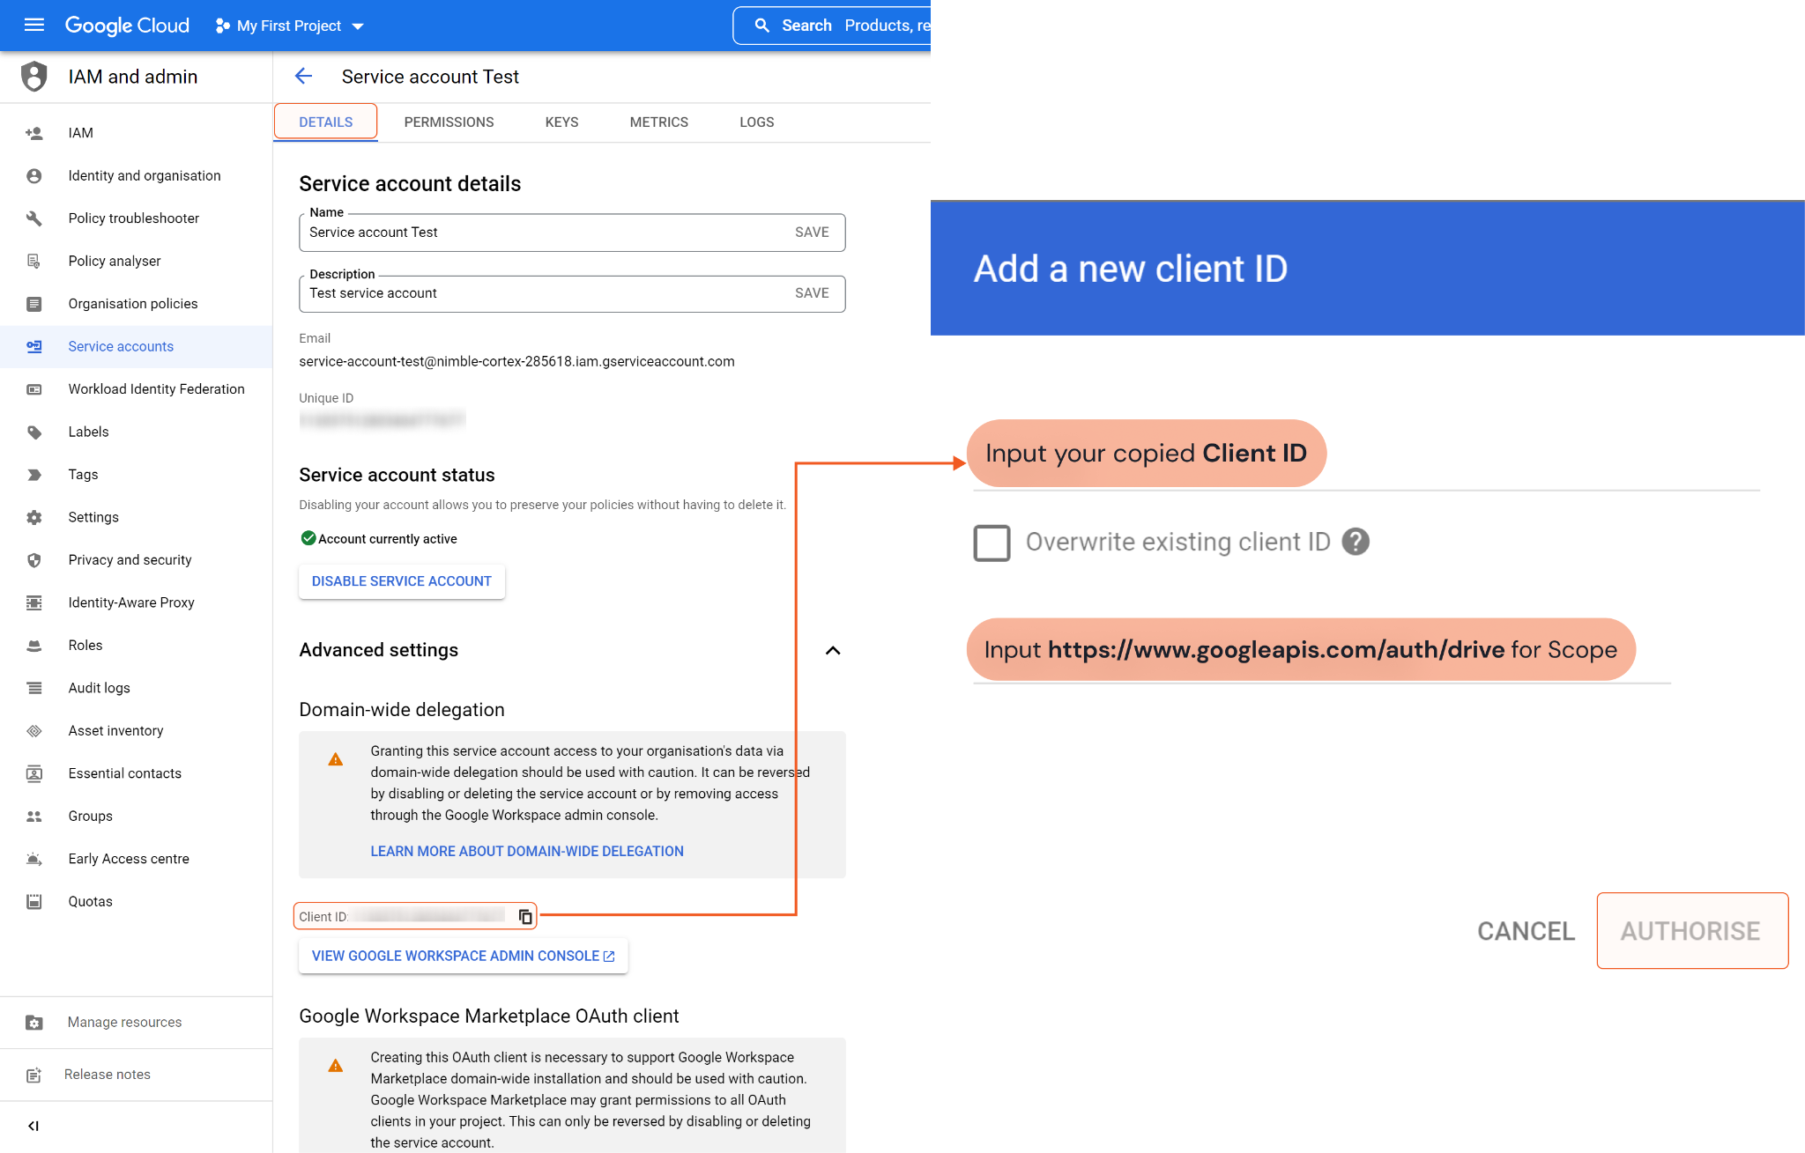Collapse the Advanced settings section
Image resolution: width=1805 pixels, height=1153 pixels.
click(x=832, y=651)
